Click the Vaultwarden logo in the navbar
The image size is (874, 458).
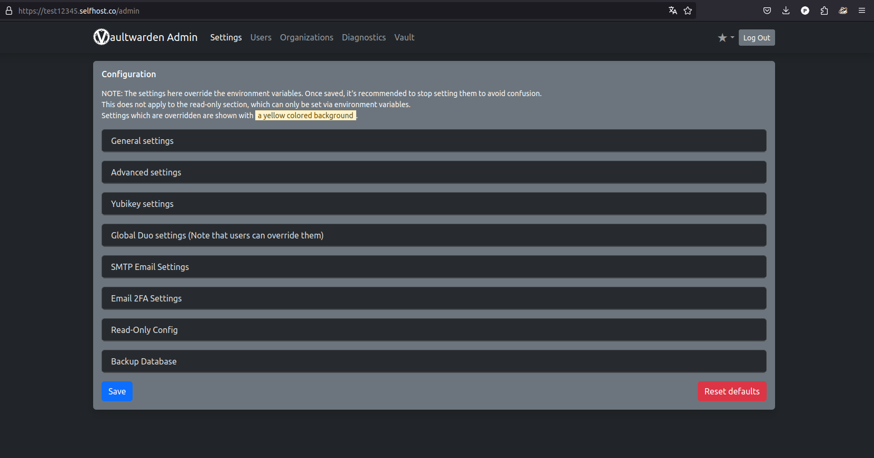point(101,37)
